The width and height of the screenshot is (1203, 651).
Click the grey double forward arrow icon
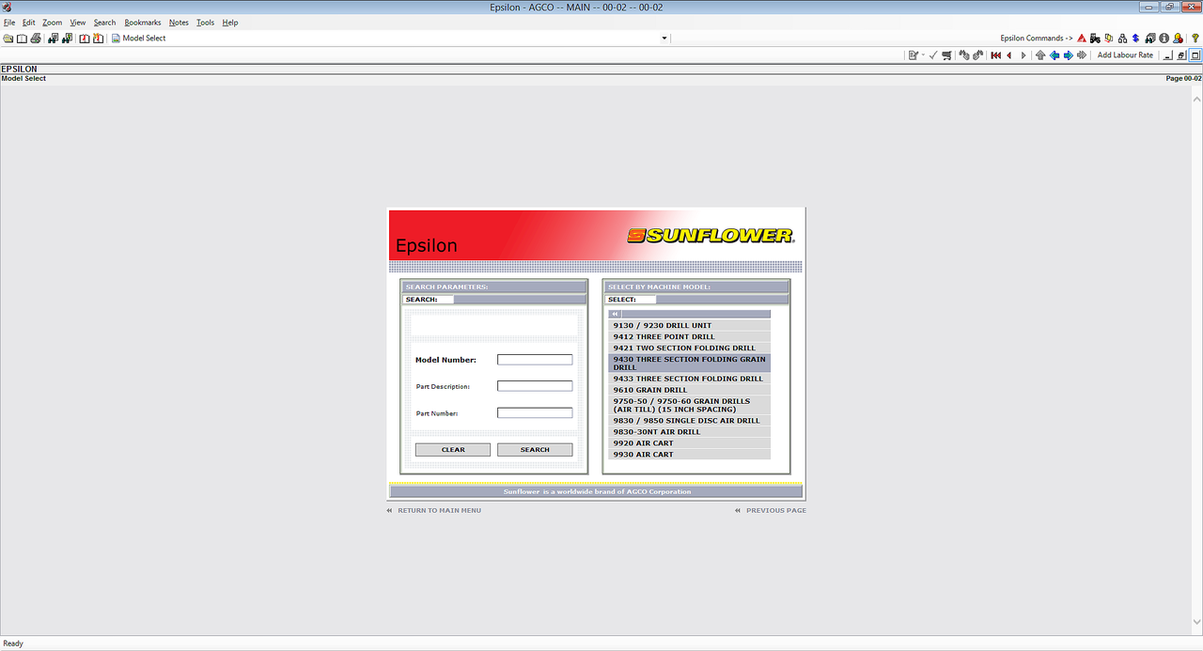[x=1082, y=55]
